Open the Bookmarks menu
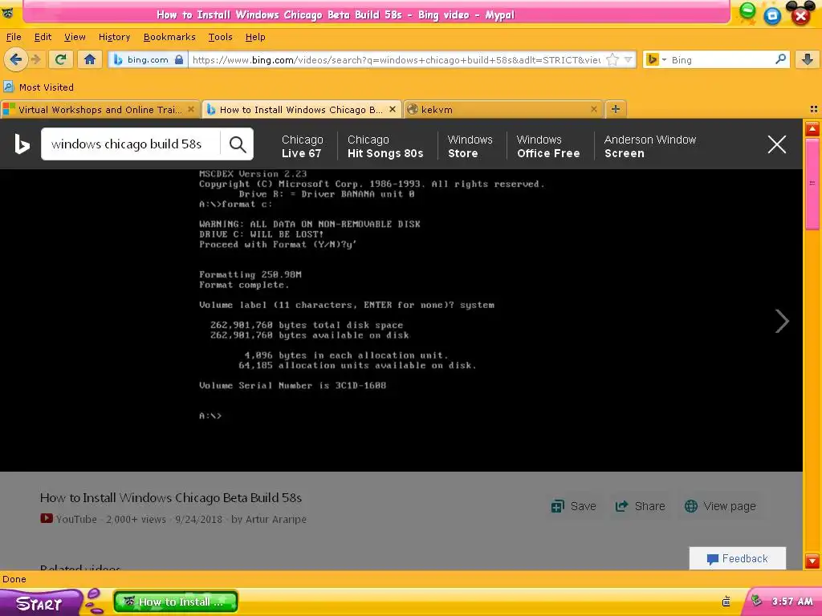Screen dimensions: 822x616 [x=169, y=37]
